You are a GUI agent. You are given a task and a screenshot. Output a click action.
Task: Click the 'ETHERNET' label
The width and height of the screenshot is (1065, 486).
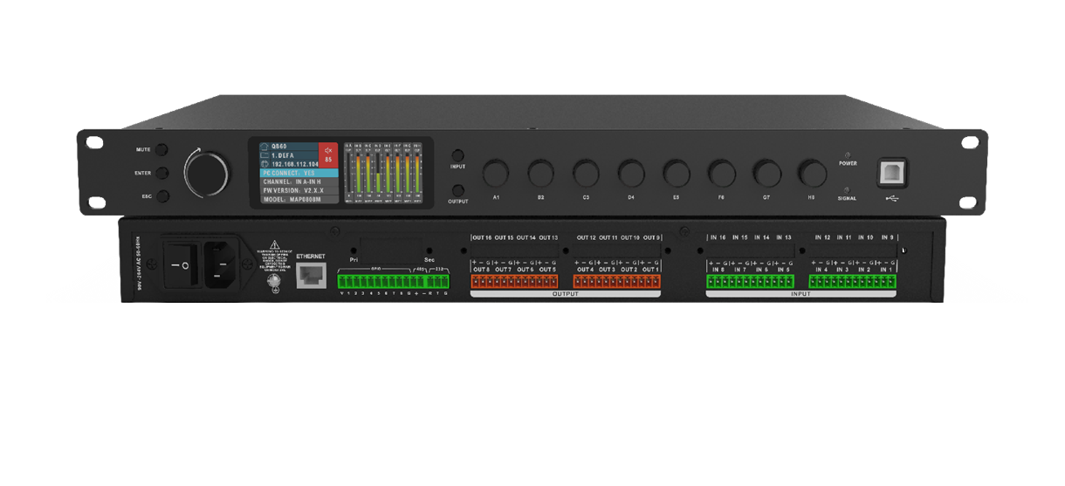[311, 256]
